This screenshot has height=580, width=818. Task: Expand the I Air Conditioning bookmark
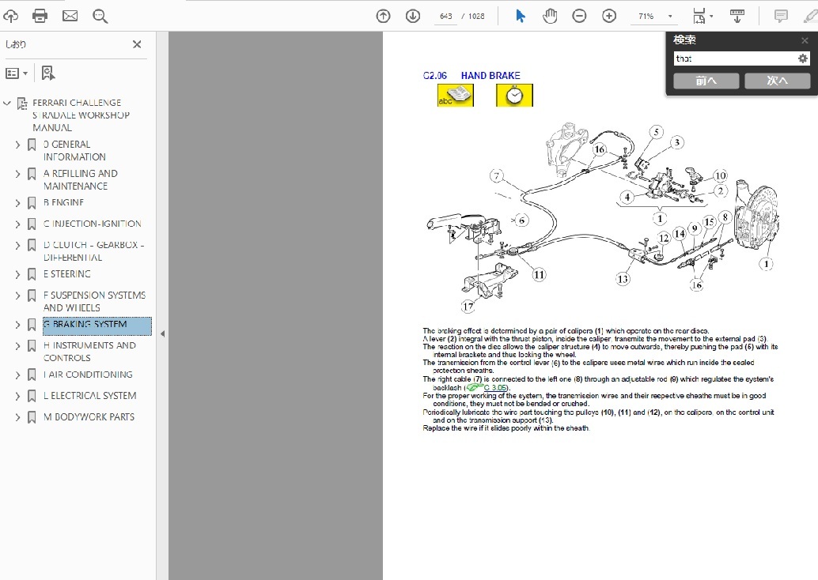tap(17, 375)
